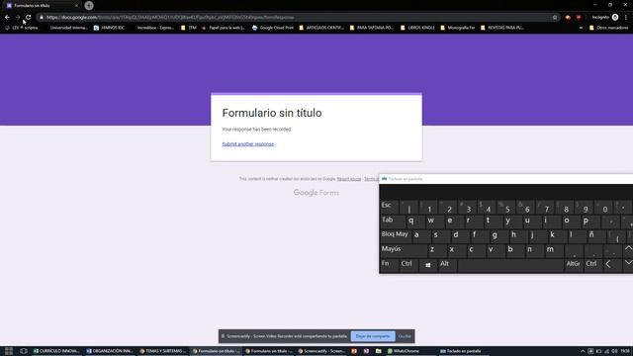Open the 'Google Cloud Print' bookmark
This screenshot has width=633, height=356.
tap(273, 28)
